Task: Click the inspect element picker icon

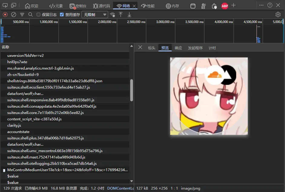Action: 5,6
